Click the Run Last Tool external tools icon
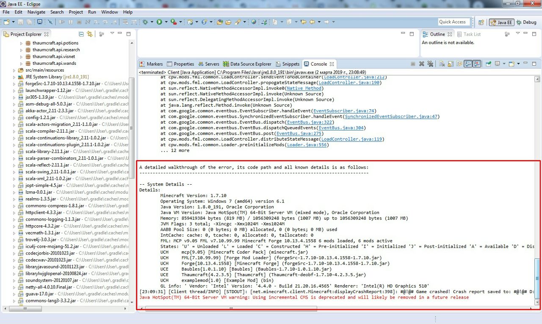This screenshot has width=542, height=324. (173, 22)
